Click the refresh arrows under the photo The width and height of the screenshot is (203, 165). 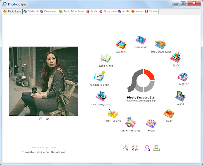coord(40,119)
